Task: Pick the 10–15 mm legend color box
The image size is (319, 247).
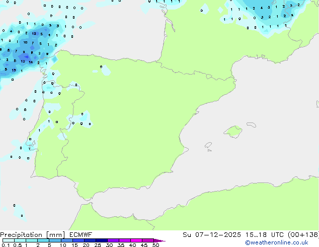Action: click(x=66, y=240)
